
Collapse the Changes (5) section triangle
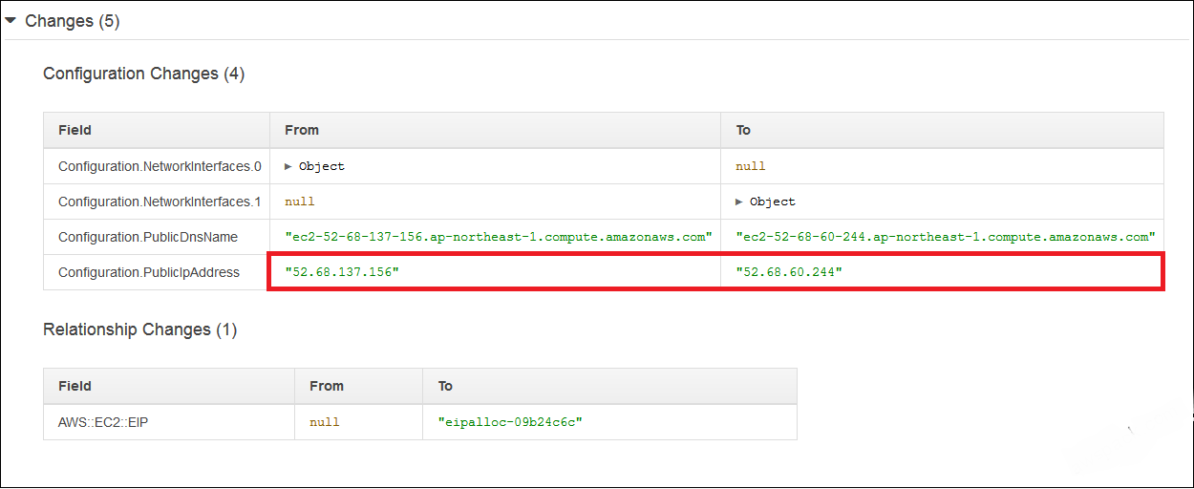(x=11, y=20)
